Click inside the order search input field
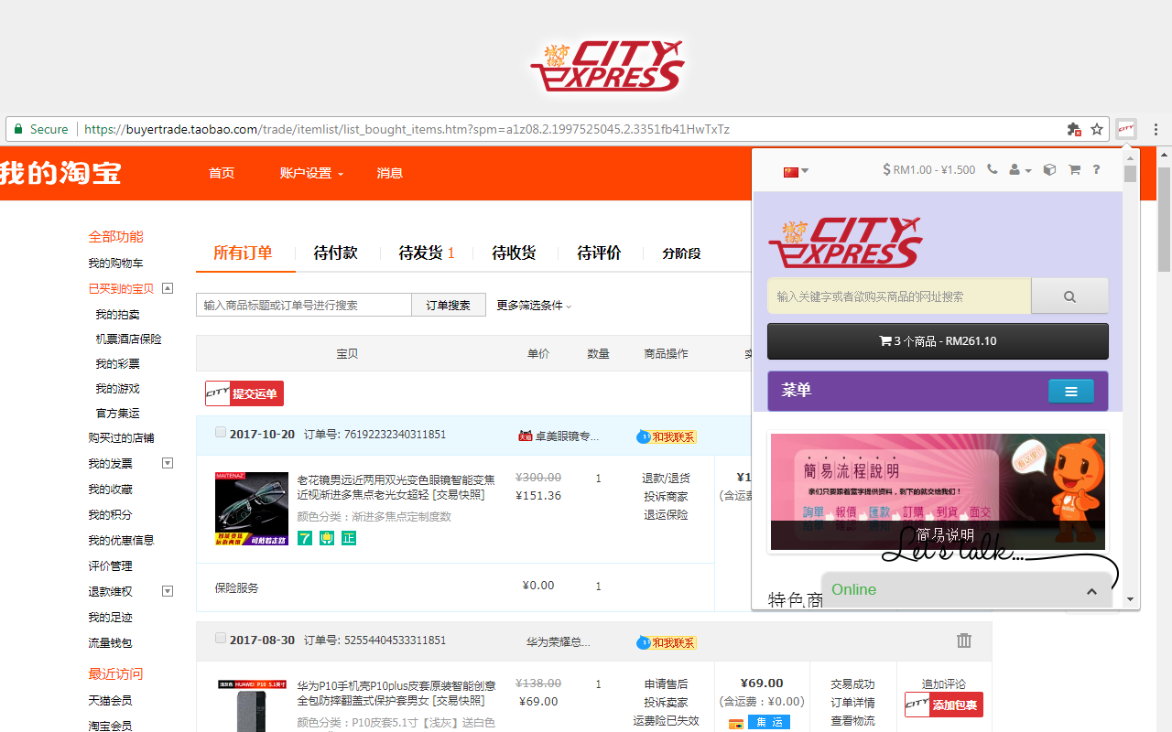The width and height of the screenshot is (1172, 732). (x=302, y=305)
